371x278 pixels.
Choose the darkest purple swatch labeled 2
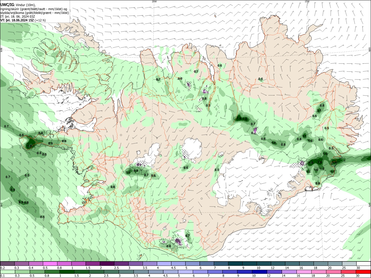click(107, 264)
